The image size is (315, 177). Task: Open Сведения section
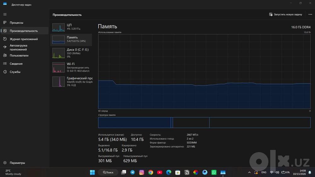[25, 64]
